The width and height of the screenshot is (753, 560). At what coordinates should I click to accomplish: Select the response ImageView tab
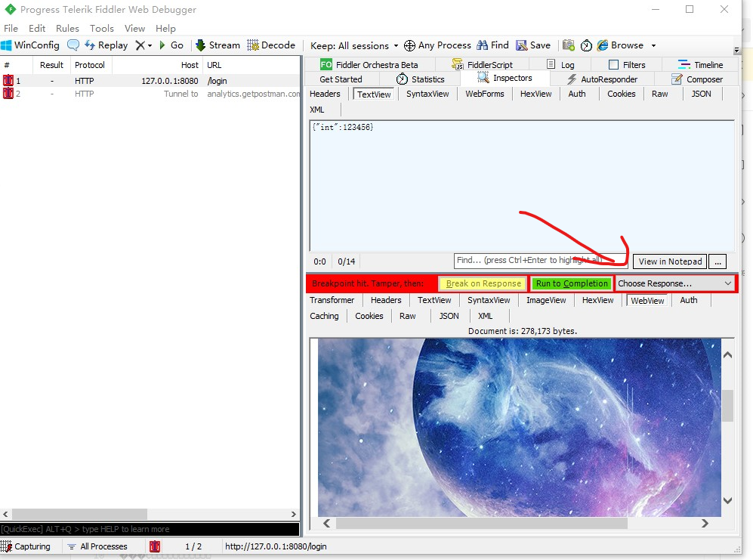coord(546,300)
